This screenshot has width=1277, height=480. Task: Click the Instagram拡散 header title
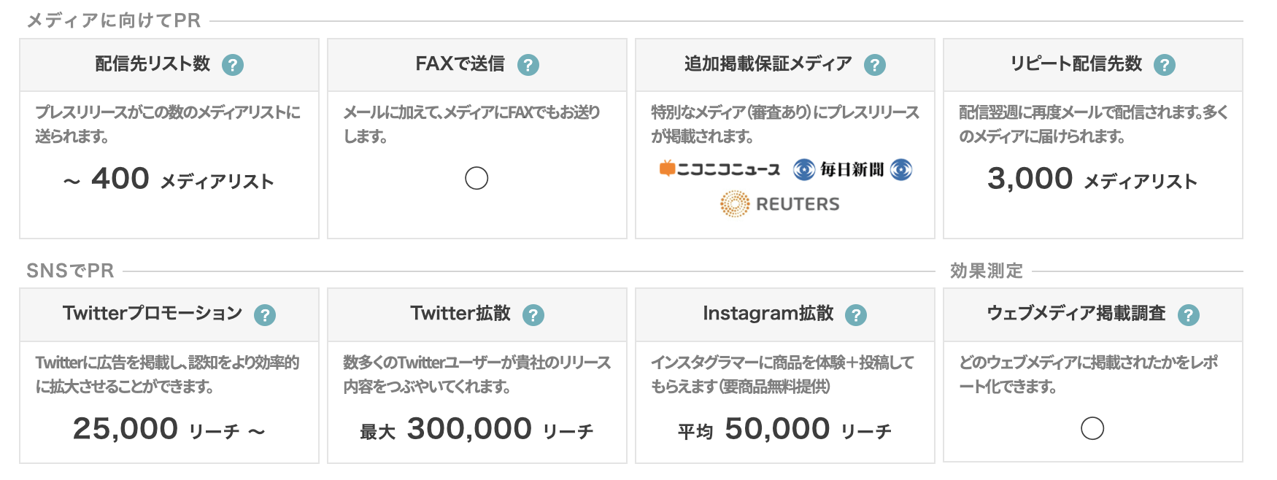pyautogui.click(x=768, y=314)
